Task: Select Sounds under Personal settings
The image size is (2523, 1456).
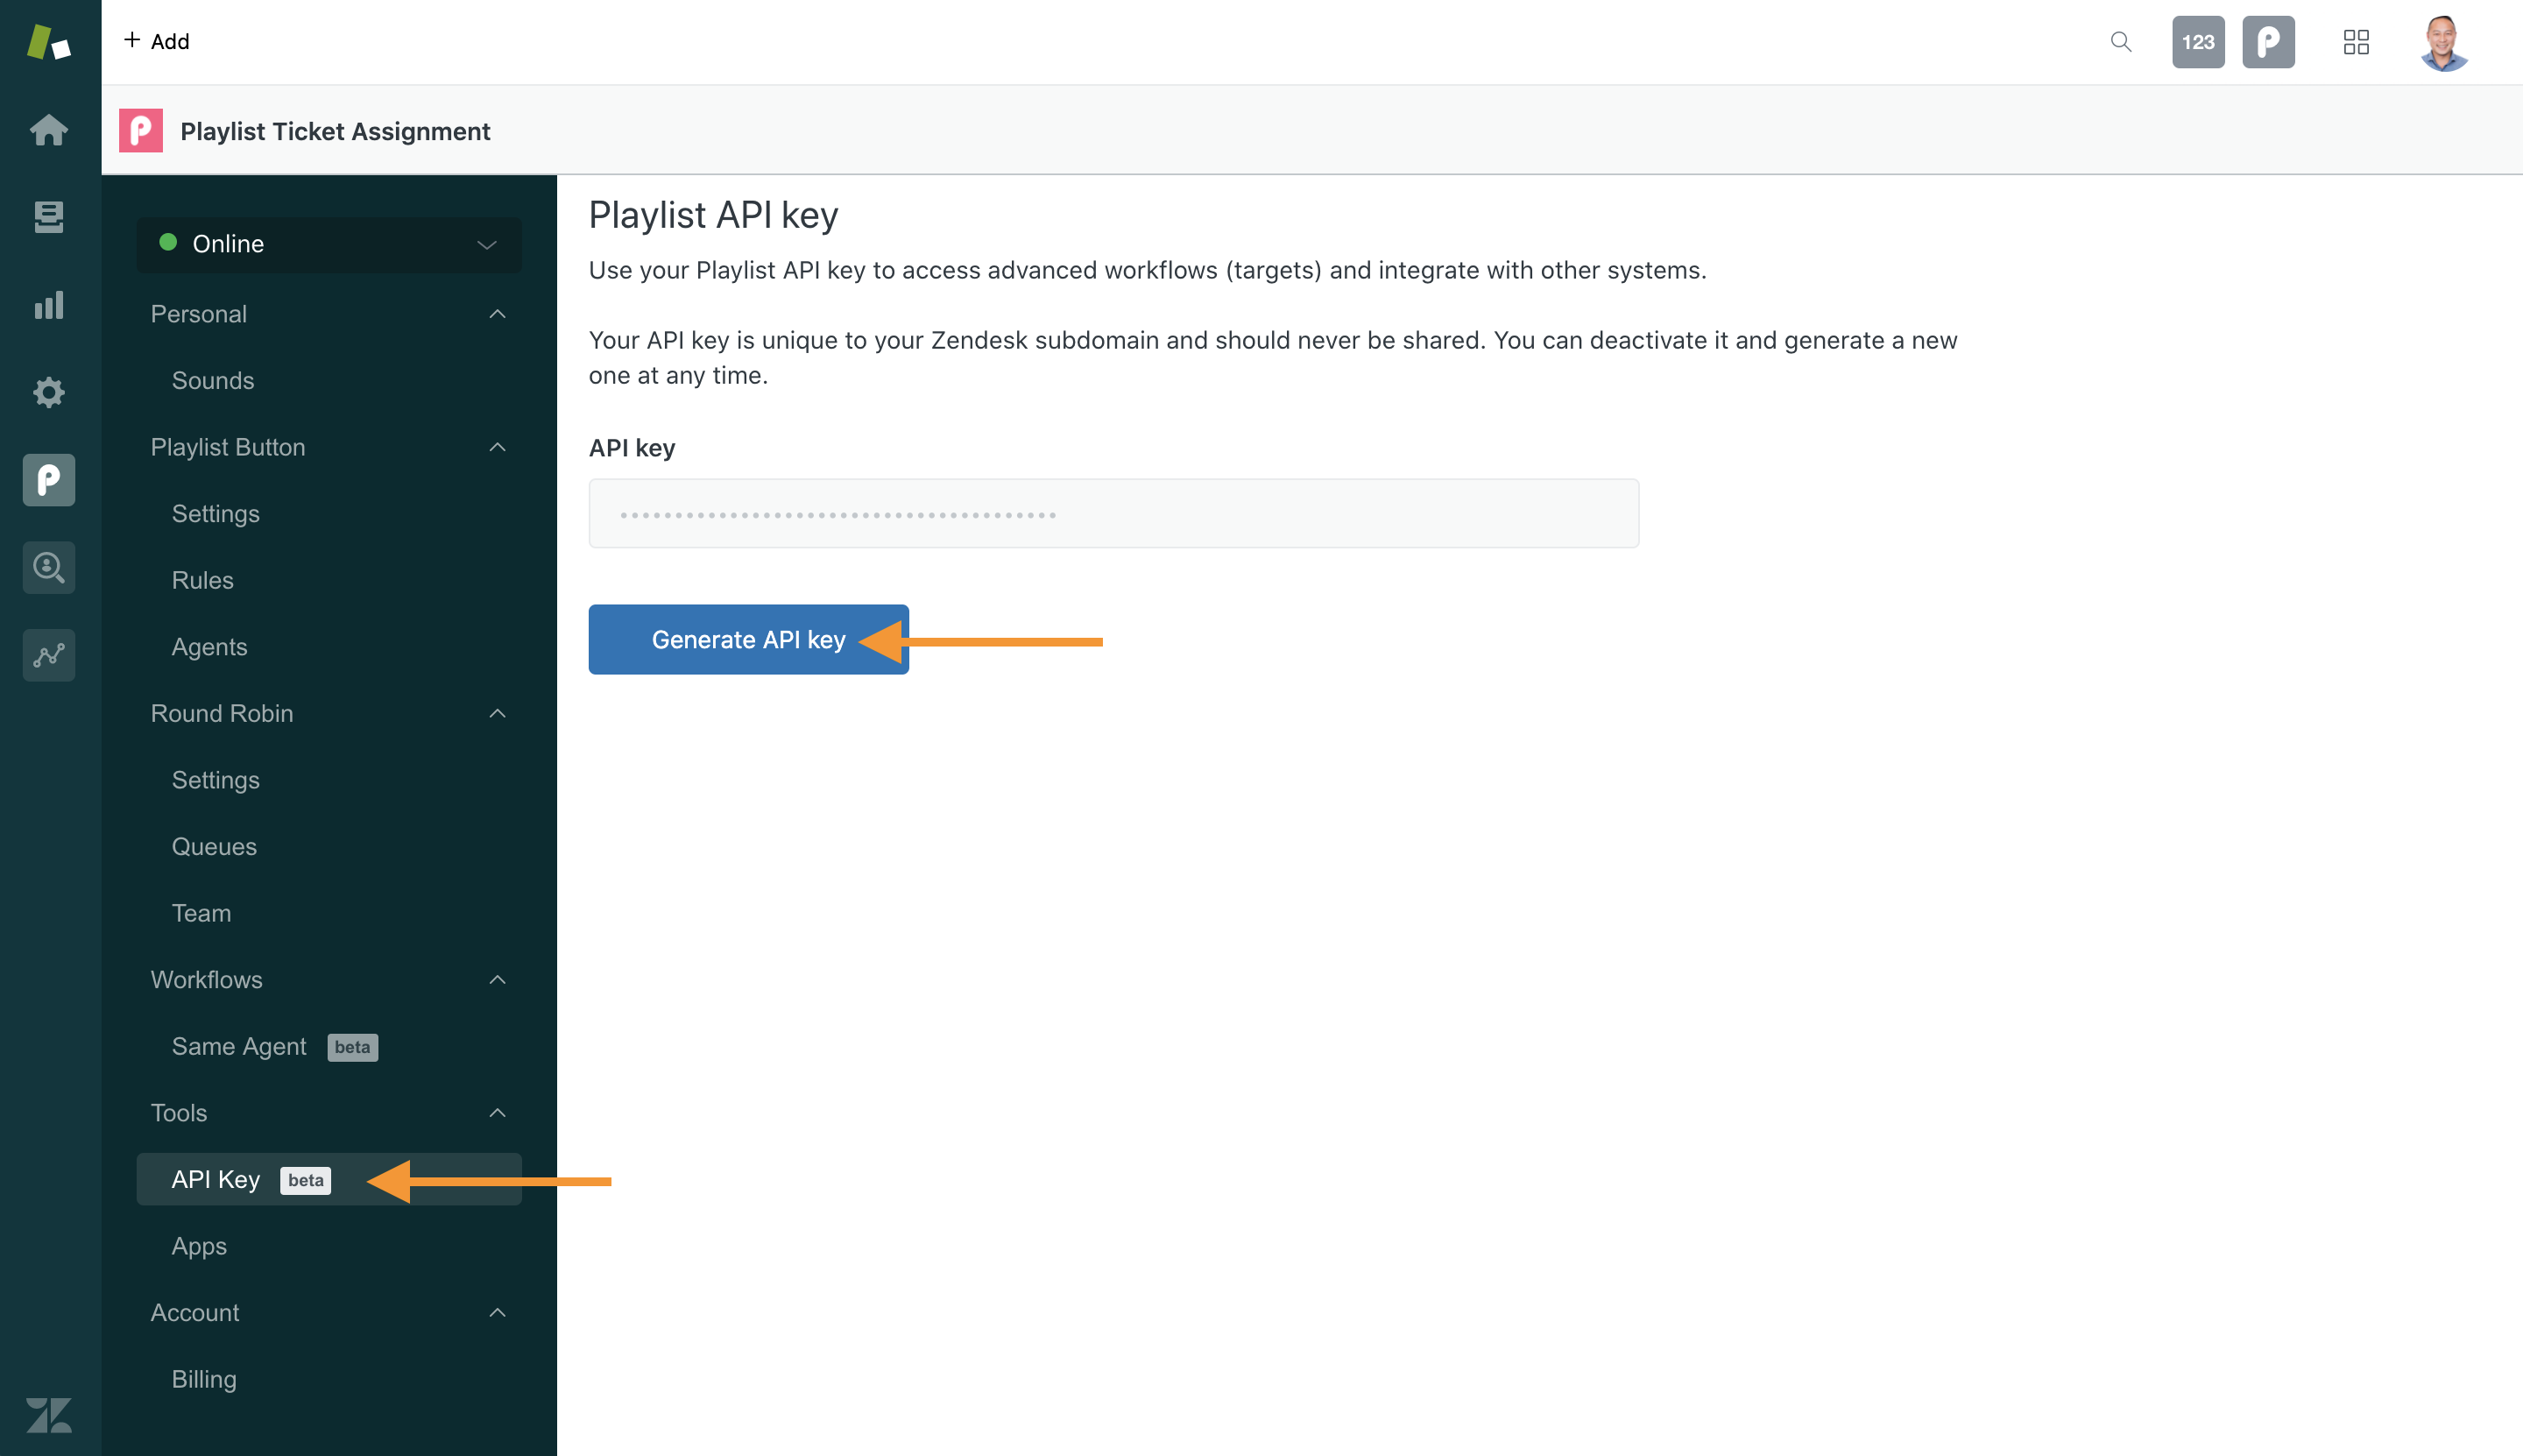Action: click(211, 378)
